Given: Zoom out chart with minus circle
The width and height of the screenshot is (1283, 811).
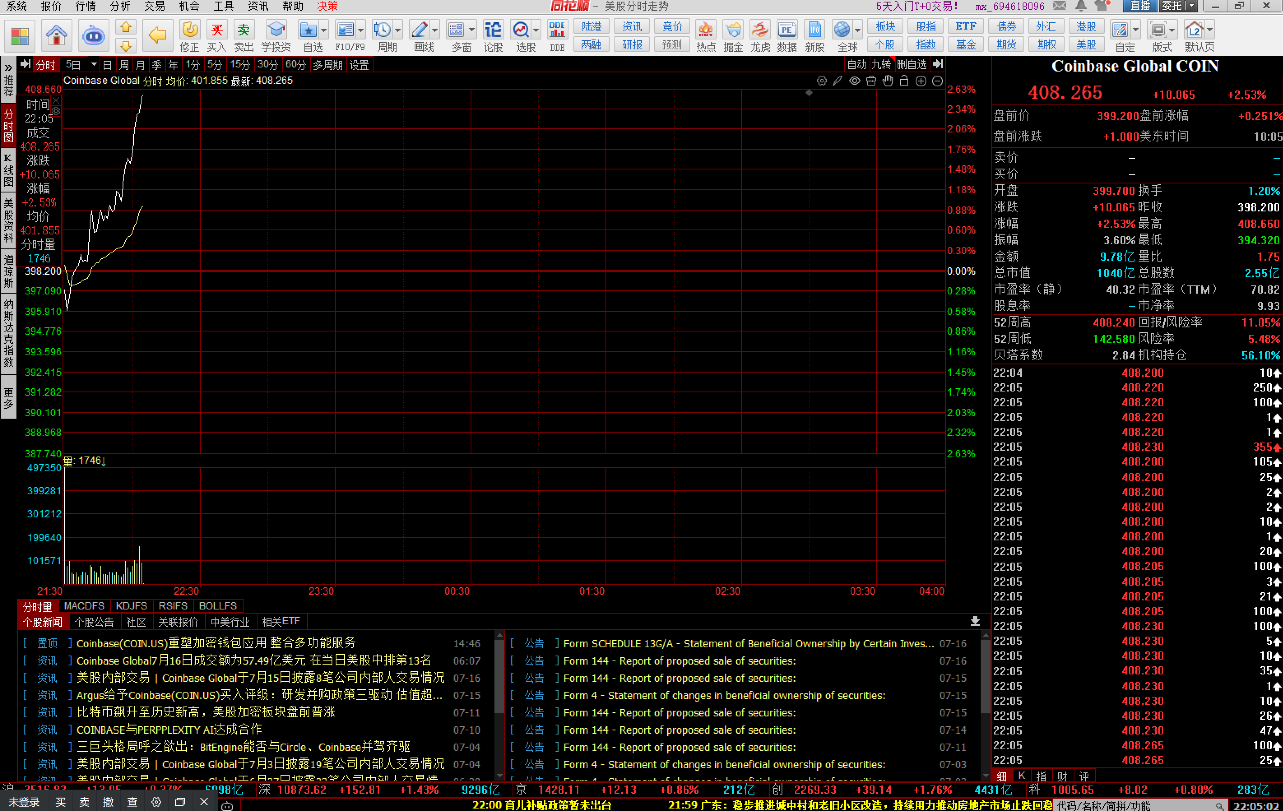Looking at the screenshot, I should [x=937, y=81].
